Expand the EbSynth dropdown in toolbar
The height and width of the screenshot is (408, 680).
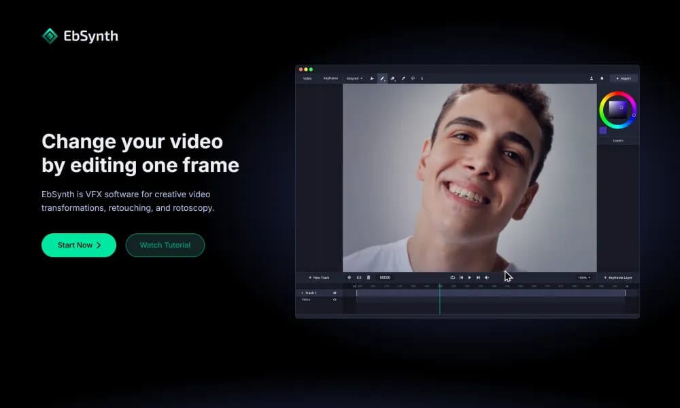point(354,78)
